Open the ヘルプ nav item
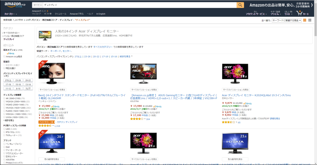Screen dimensions: 317x165 pos(90,14)
